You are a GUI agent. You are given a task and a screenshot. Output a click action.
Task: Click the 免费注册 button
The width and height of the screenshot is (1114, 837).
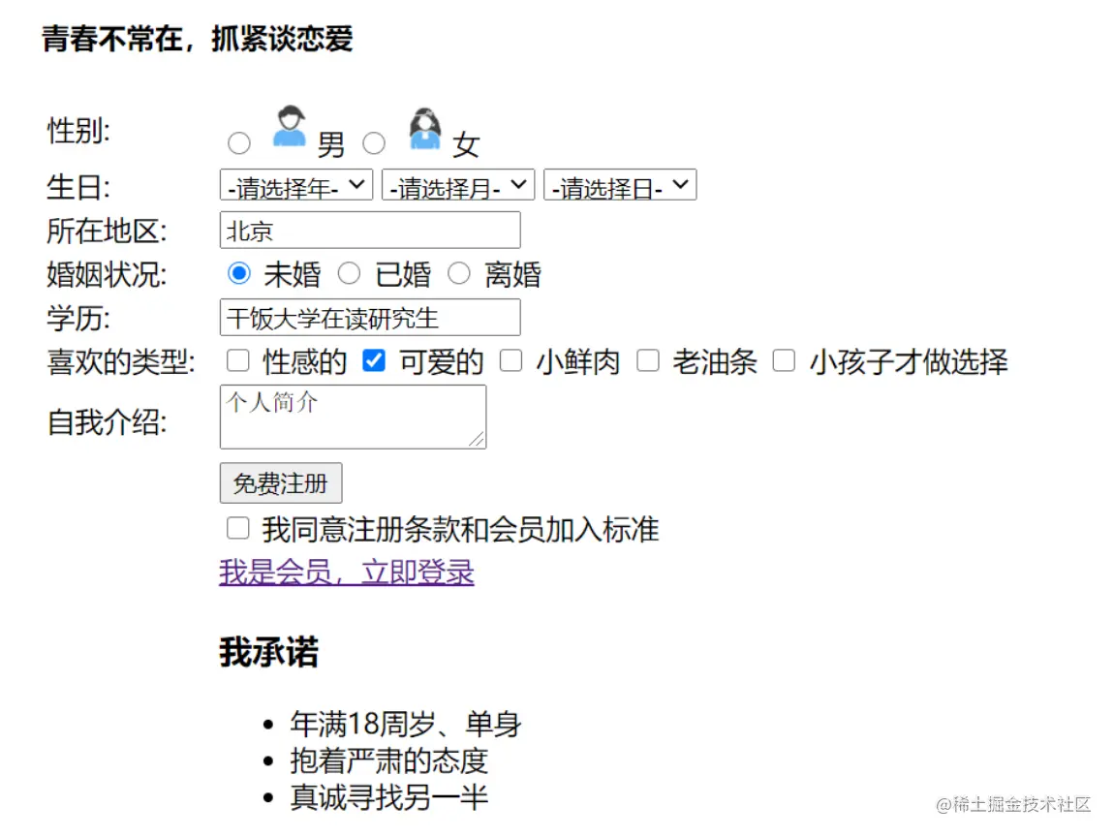281,483
